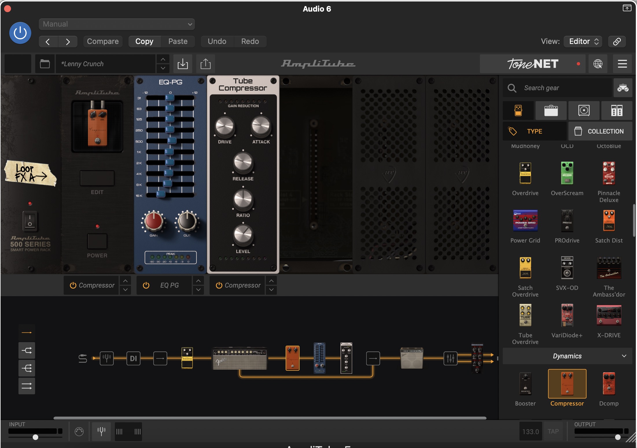
Task: Toggle power on Tube Compressor slot
Action: coord(219,285)
